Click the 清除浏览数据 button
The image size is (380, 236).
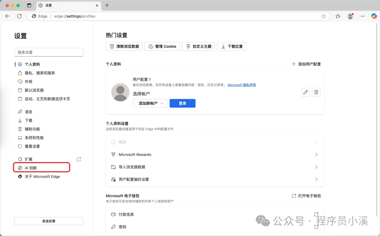pyautogui.click(x=124, y=46)
